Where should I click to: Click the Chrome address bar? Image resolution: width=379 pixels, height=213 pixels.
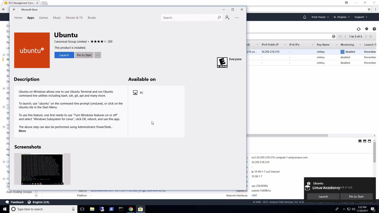pyautogui.click(x=307, y=9)
